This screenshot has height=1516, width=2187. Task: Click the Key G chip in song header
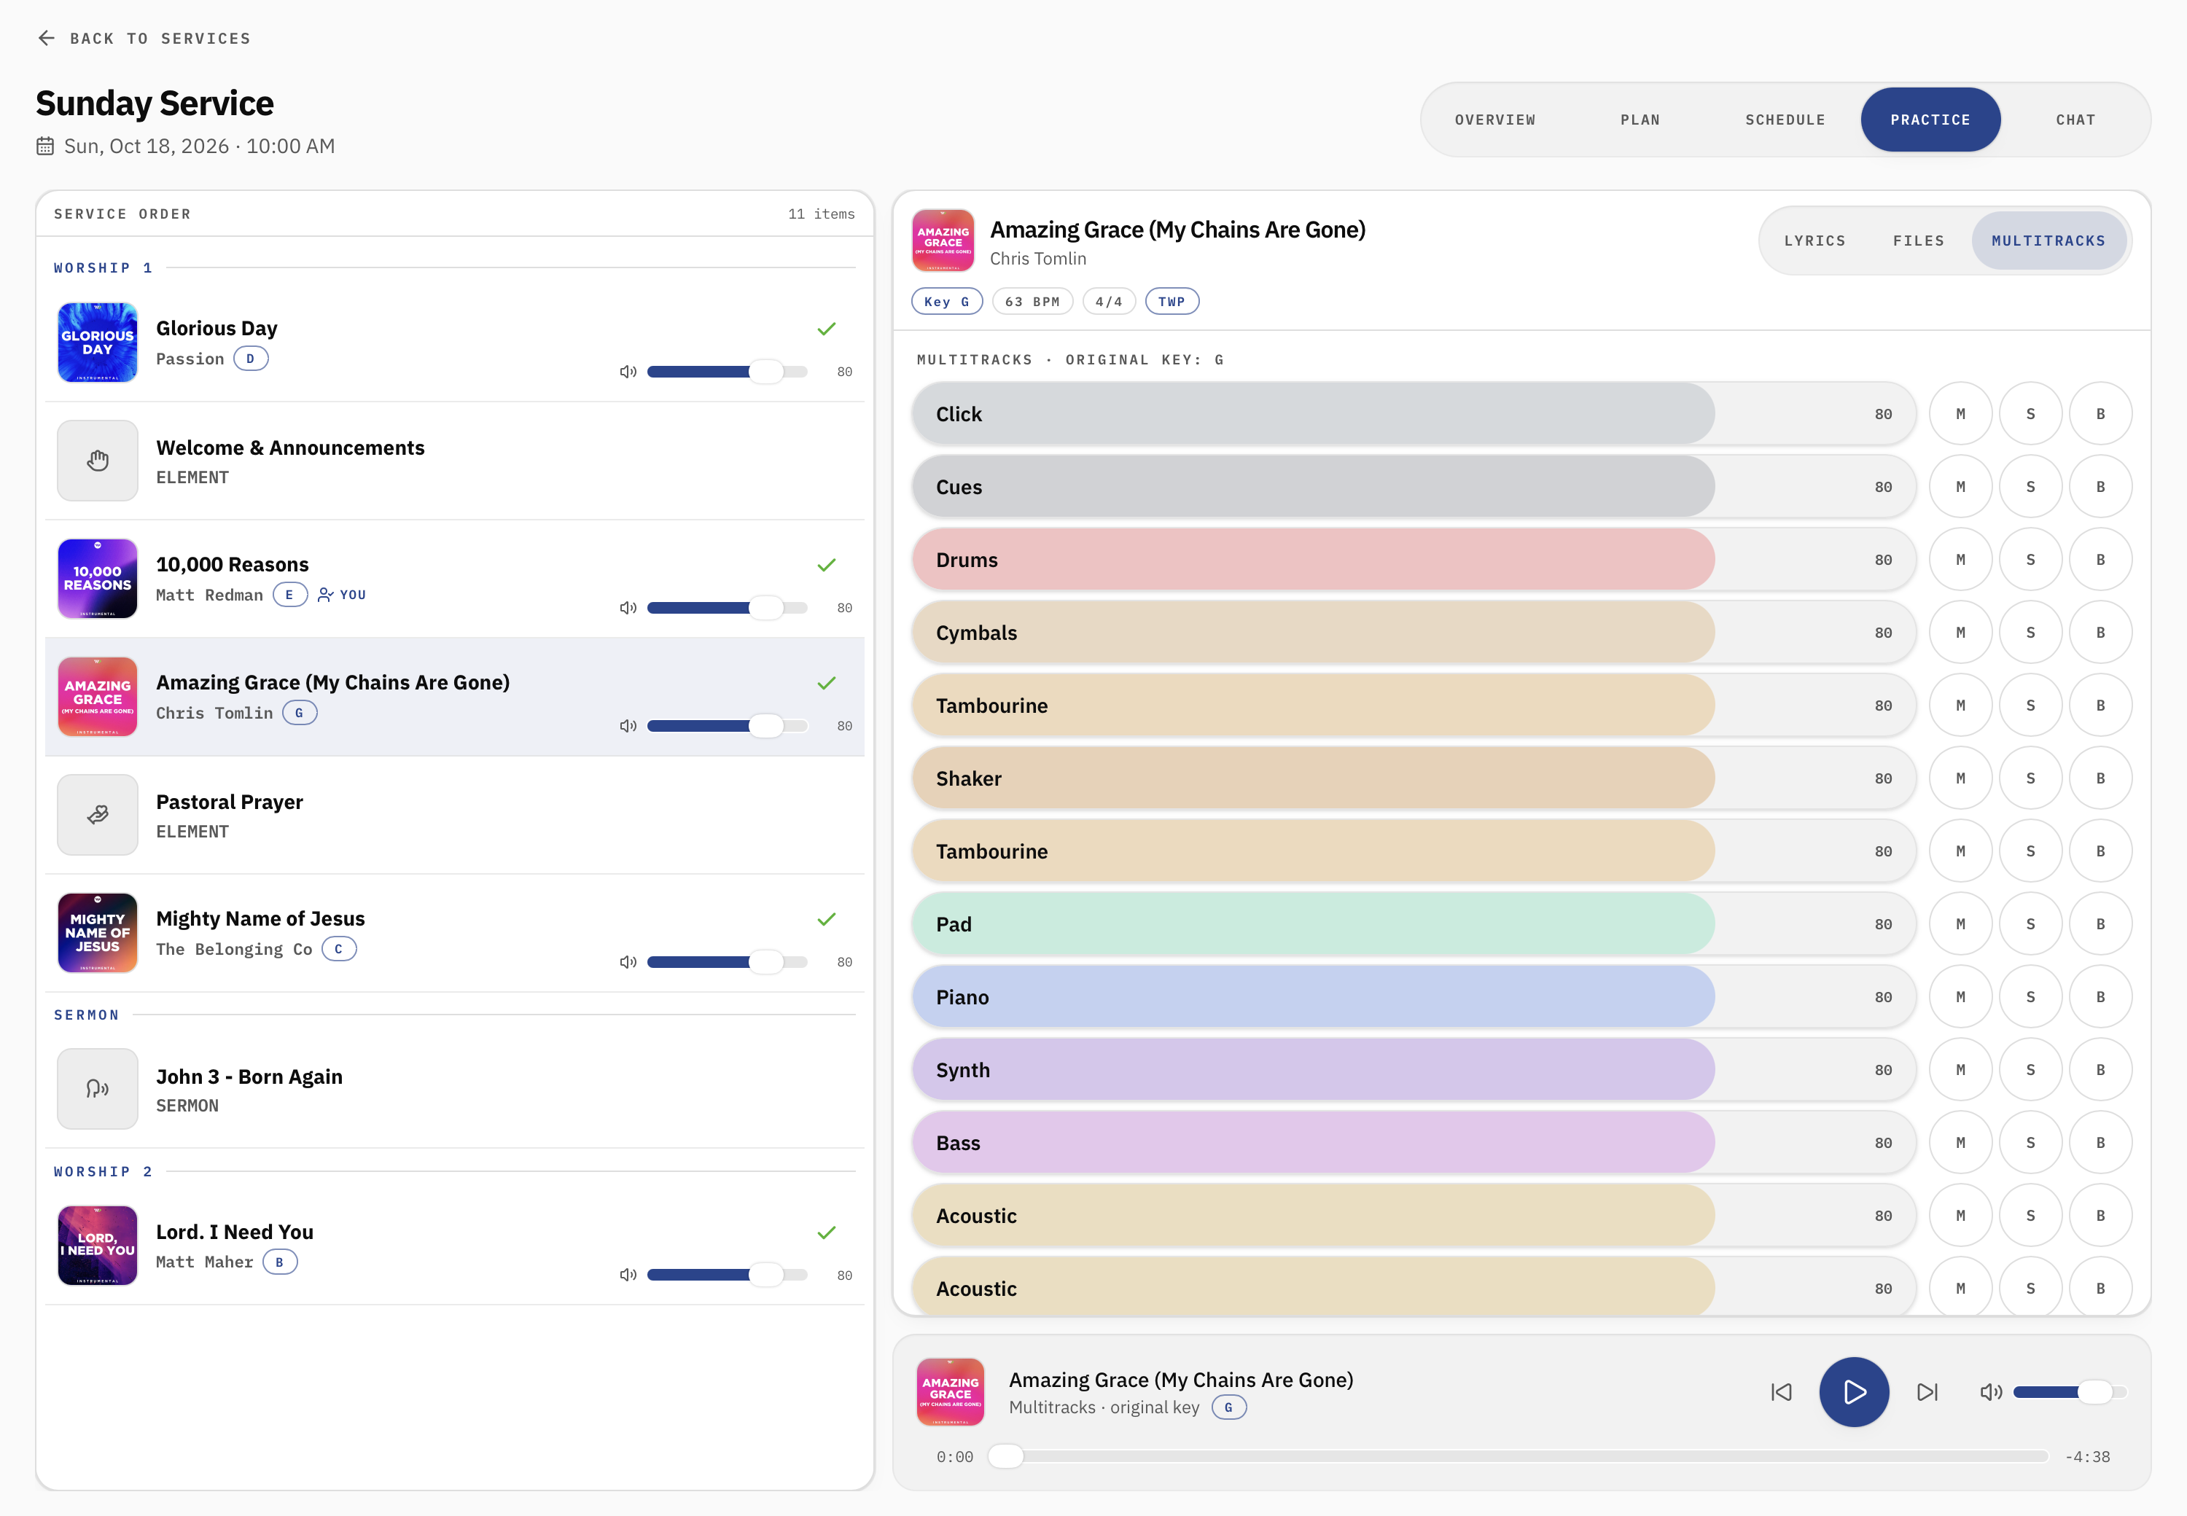coord(947,302)
